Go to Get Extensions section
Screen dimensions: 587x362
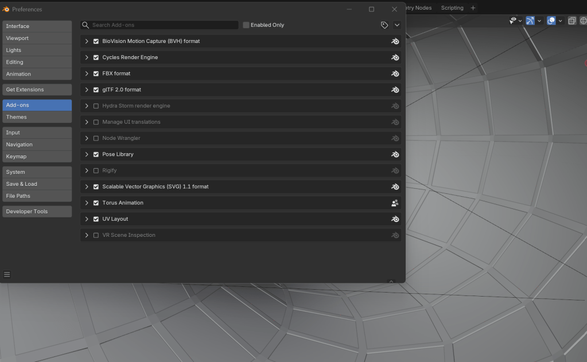37,89
